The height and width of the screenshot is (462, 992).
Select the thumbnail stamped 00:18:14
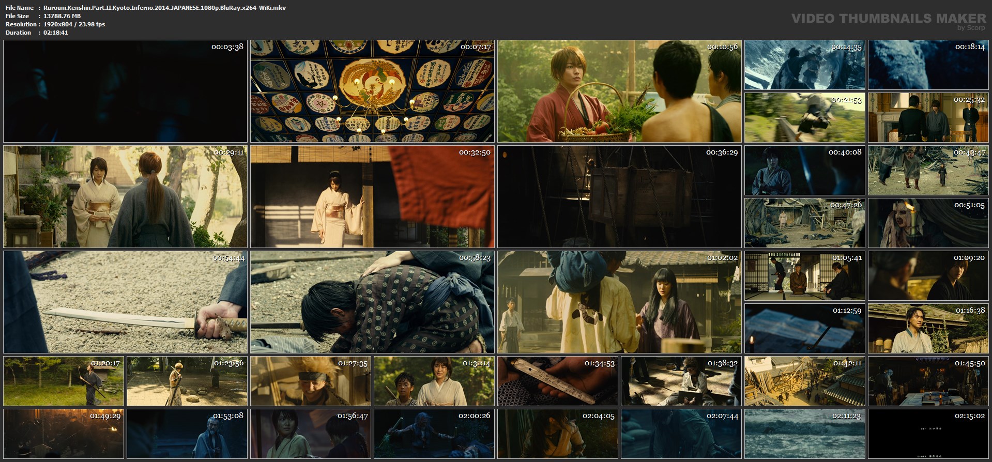click(928, 65)
